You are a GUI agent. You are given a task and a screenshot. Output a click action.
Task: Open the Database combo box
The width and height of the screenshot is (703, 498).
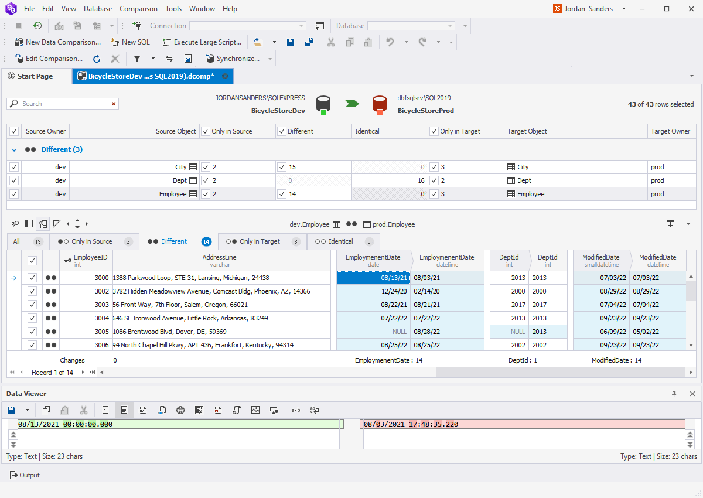pos(411,26)
